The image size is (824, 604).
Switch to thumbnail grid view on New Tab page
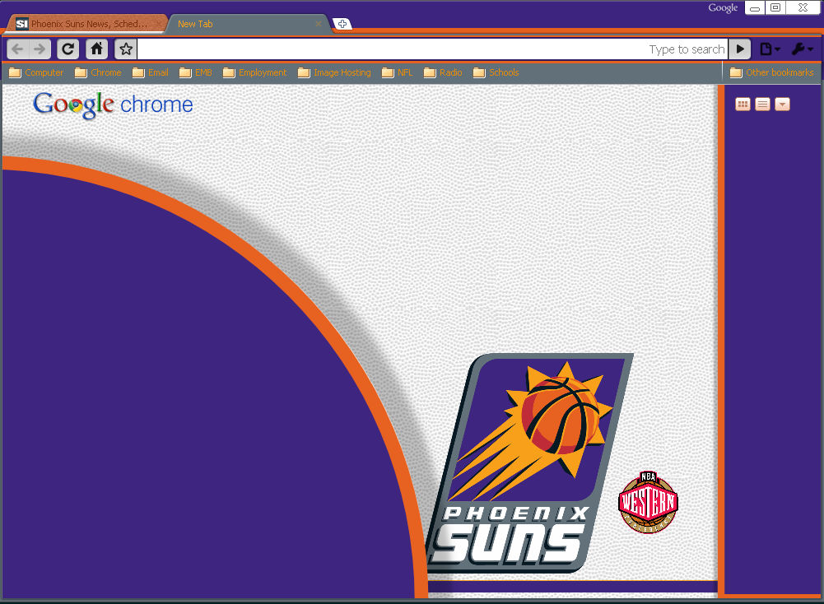point(742,104)
